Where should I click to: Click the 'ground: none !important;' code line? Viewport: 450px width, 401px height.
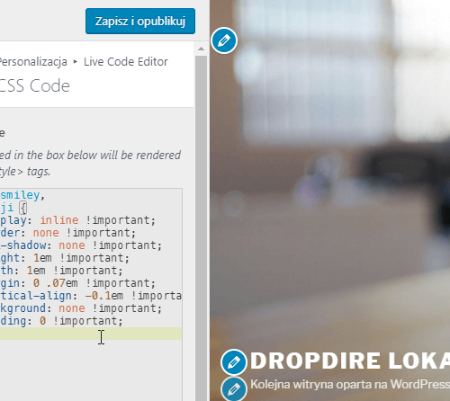[x=81, y=308]
